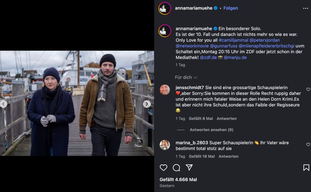The height and width of the screenshot is (192, 311).
Task: Share the post with the paper plane icon
Action: 189,167
